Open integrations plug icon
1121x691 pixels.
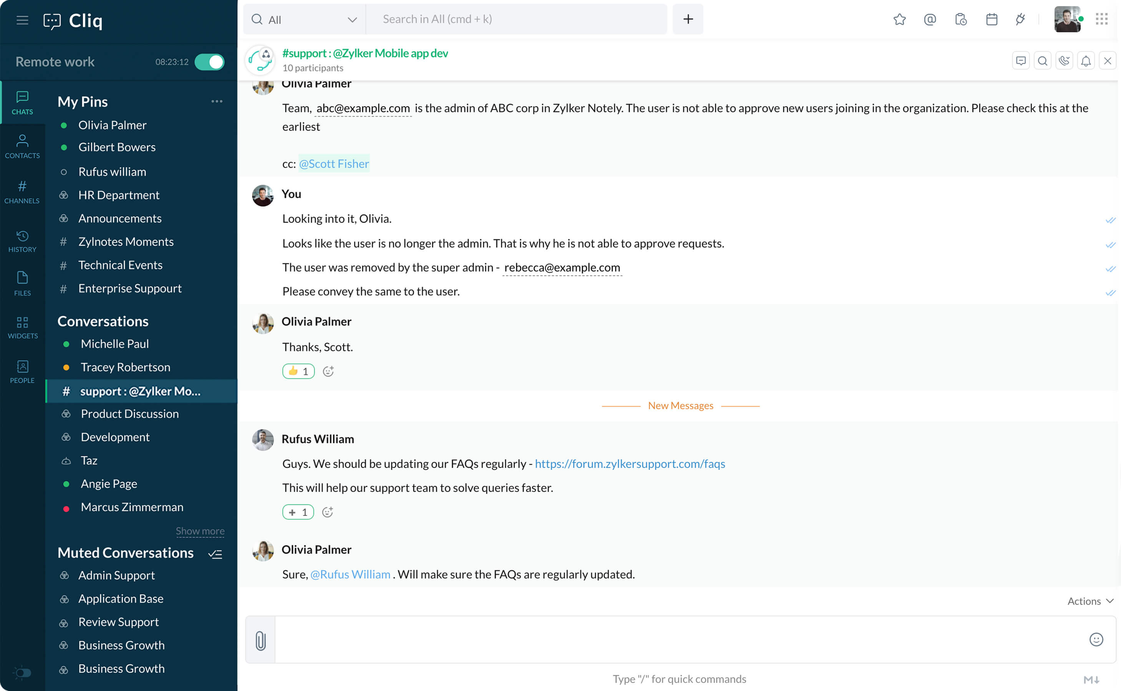1020,19
